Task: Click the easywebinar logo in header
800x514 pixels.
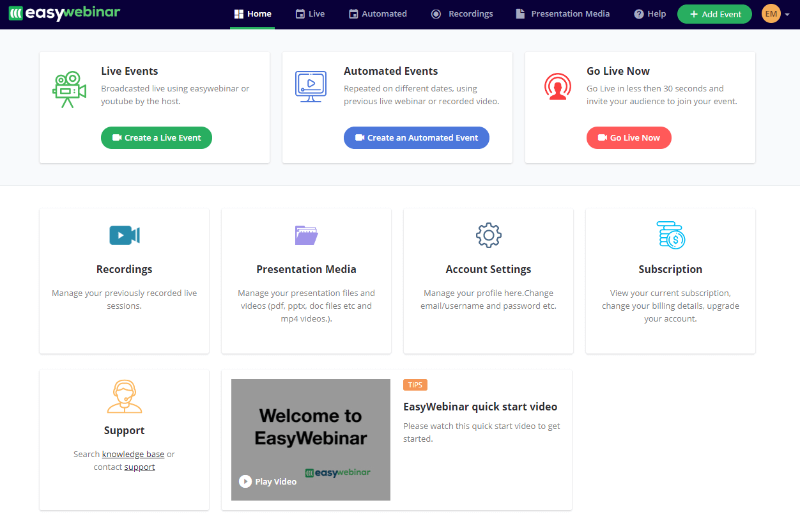Action: [64, 13]
